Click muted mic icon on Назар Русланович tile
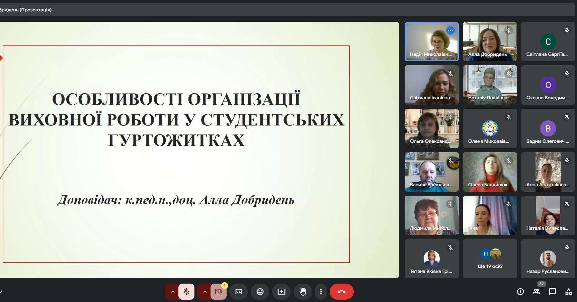The image size is (577, 302). click(x=567, y=247)
